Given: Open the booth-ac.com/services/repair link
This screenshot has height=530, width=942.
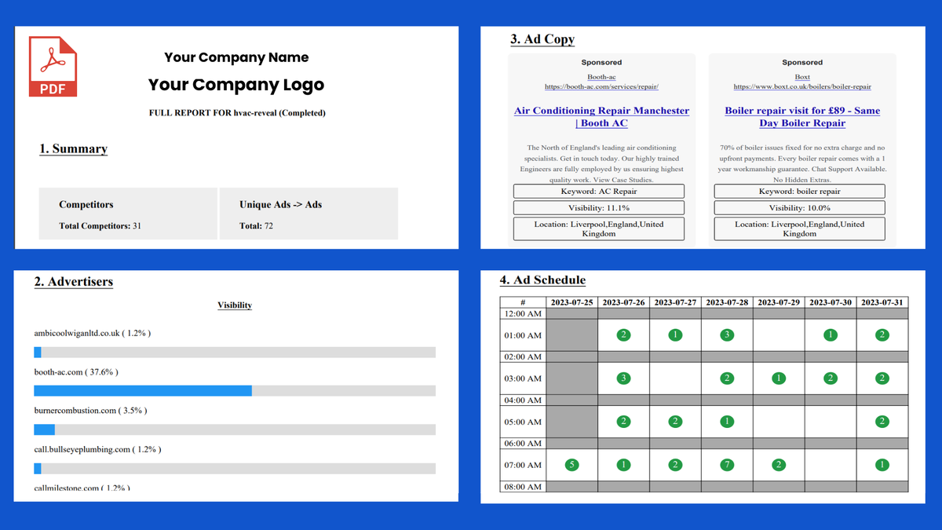Looking at the screenshot, I should 601,85.
